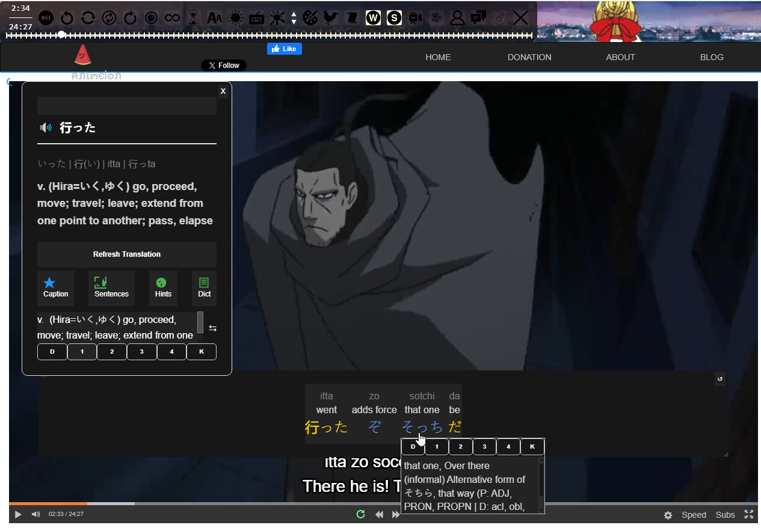Click the yellow だ in the subtitle
This screenshot has height=528, width=761.
click(x=455, y=428)
